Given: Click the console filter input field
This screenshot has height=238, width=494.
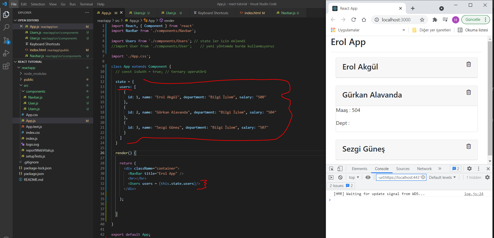Looking at the screenshot, I should [398, 178].
